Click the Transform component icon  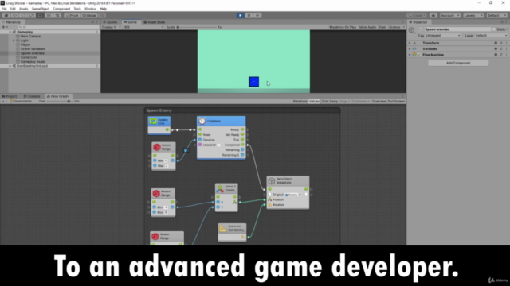pos(414,43)
